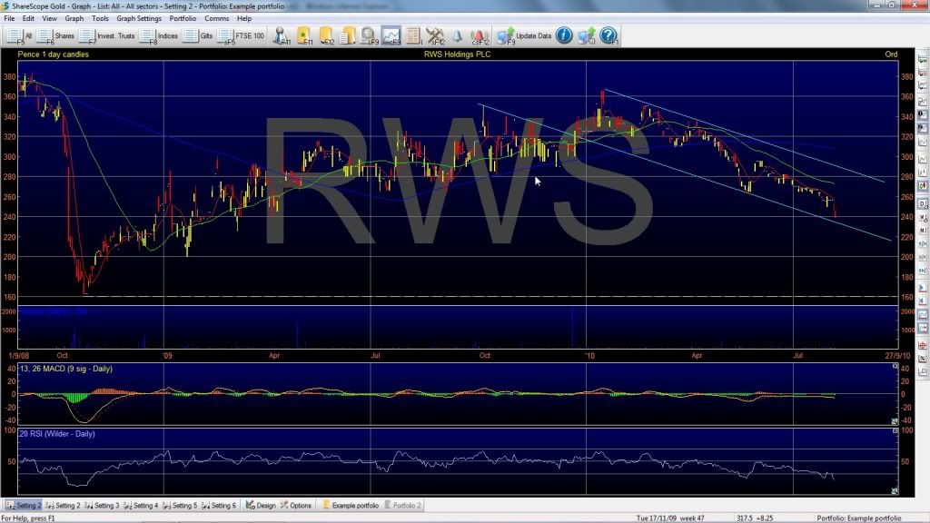The height and width of the screenshot is (523, 930).
Task: Click the resize handle of MACD panel
Action: (x=895, y=421)
